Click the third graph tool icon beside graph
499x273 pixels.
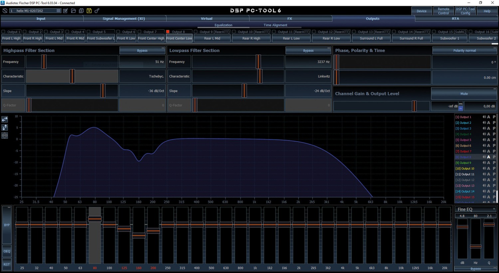[5, 136]
